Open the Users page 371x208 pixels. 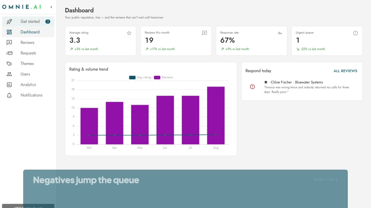[x=28, y=74]
